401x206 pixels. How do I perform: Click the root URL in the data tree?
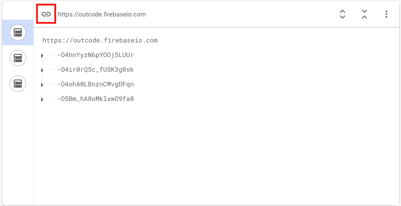[x=100, y=41]
